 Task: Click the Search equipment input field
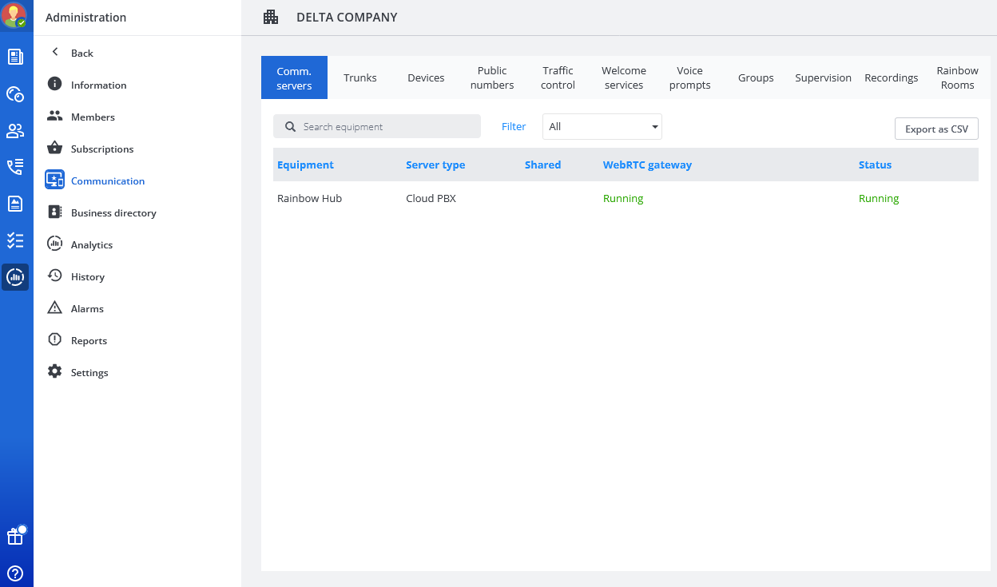[383, 127]
